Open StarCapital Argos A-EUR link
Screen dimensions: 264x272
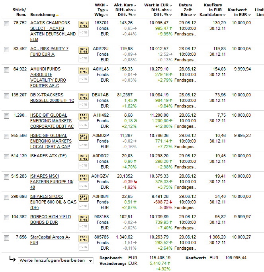click(50, 240)
